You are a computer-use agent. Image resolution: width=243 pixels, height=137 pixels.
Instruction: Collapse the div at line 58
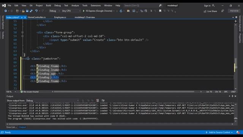[22, 32]
